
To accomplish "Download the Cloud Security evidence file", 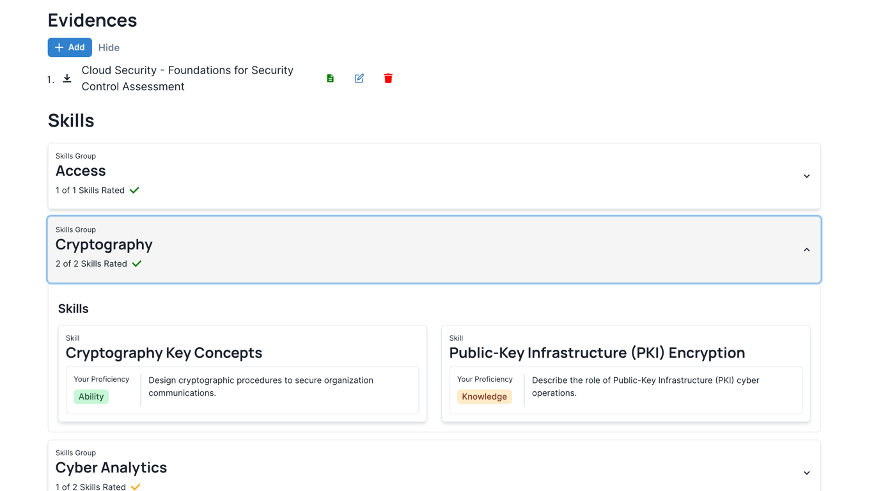I will click(67, 79).
